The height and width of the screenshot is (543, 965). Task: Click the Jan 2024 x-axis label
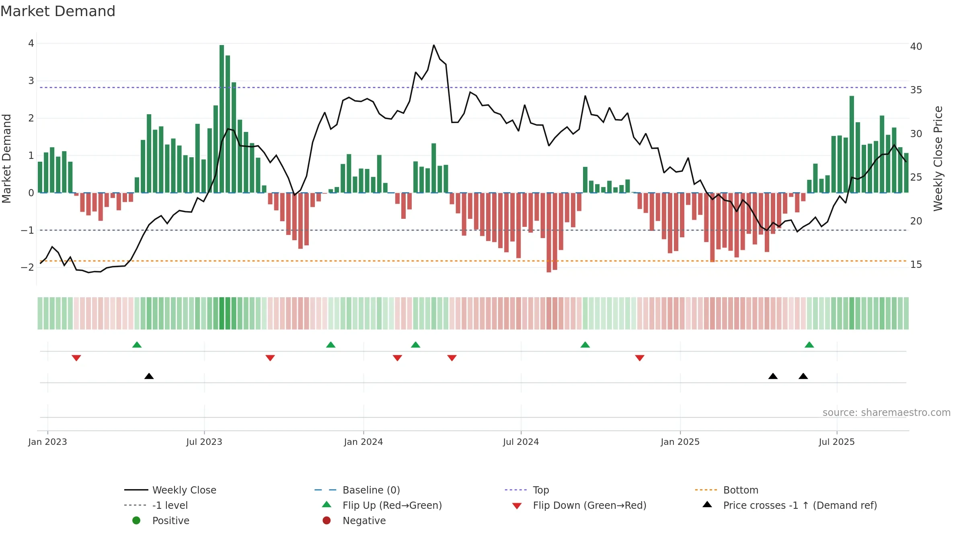click(x=363, y=442)
